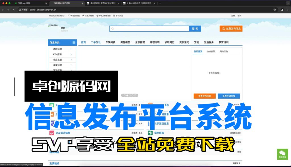Screen dimensions: 291x167
Task: Open the 房屋租售 nav item
Action: tap(125, 42)
